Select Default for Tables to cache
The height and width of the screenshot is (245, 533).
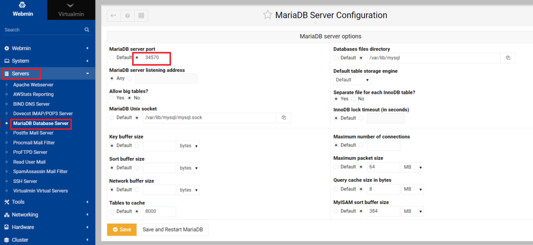point(112,211)
